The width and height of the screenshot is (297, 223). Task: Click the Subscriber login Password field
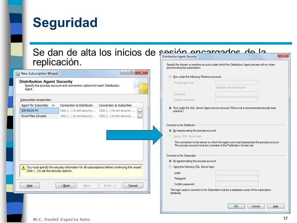(237, 178)
